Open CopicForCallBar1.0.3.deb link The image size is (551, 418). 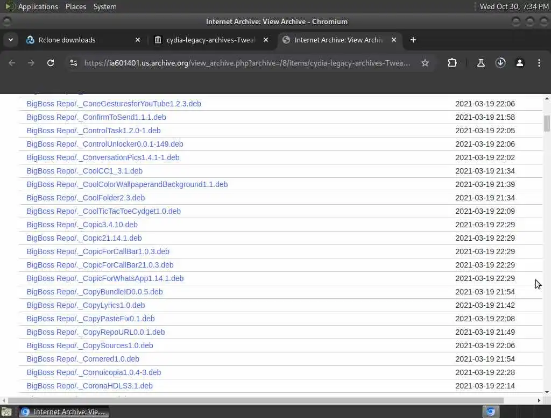pos(98,251)
